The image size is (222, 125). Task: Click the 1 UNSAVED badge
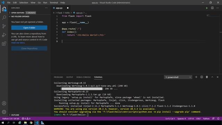pyautogui.click(x=31, y=13)
